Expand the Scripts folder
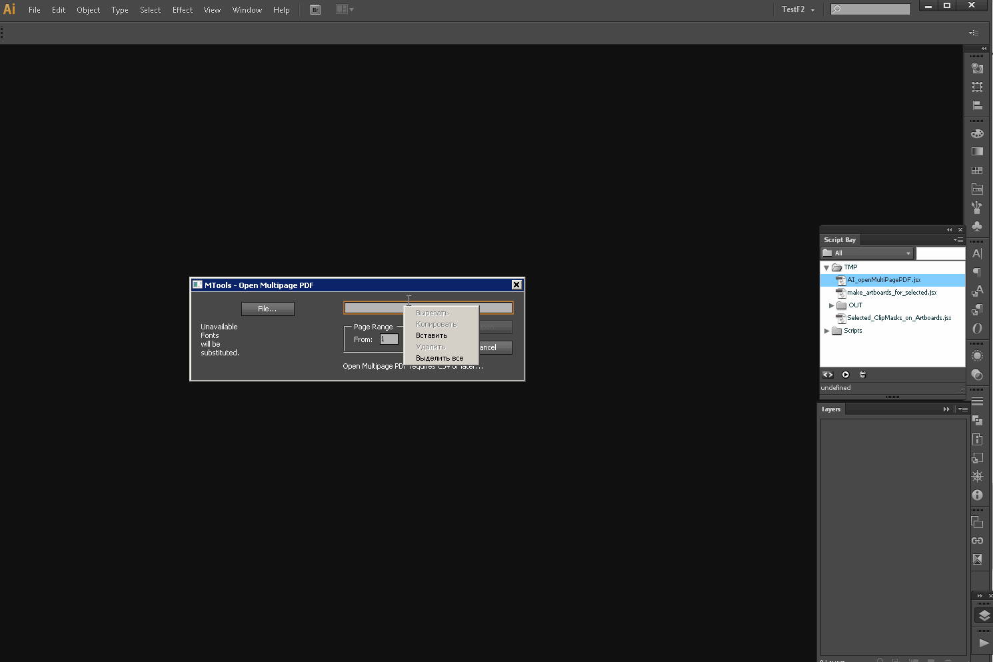The height and width of the screenshot is (662, 993). coord(826,331)
